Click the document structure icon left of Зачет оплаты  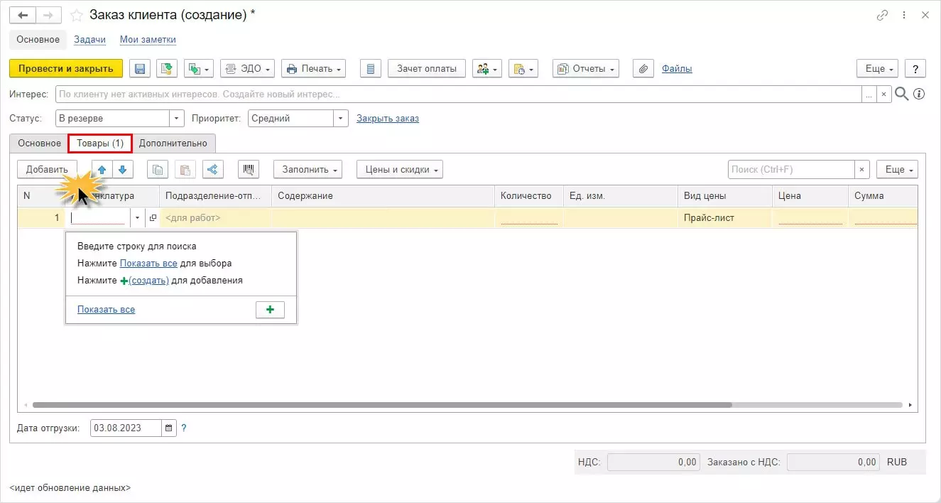371,69
